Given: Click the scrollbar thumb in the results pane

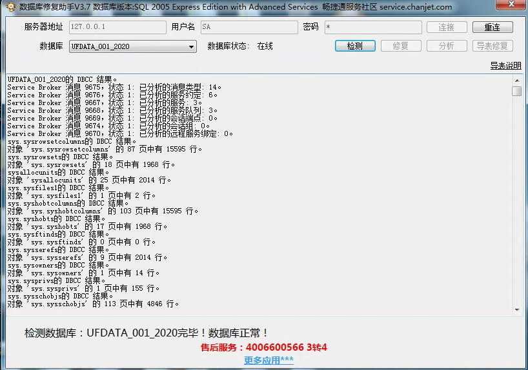Looking at the screenshot, I should 517,91.
